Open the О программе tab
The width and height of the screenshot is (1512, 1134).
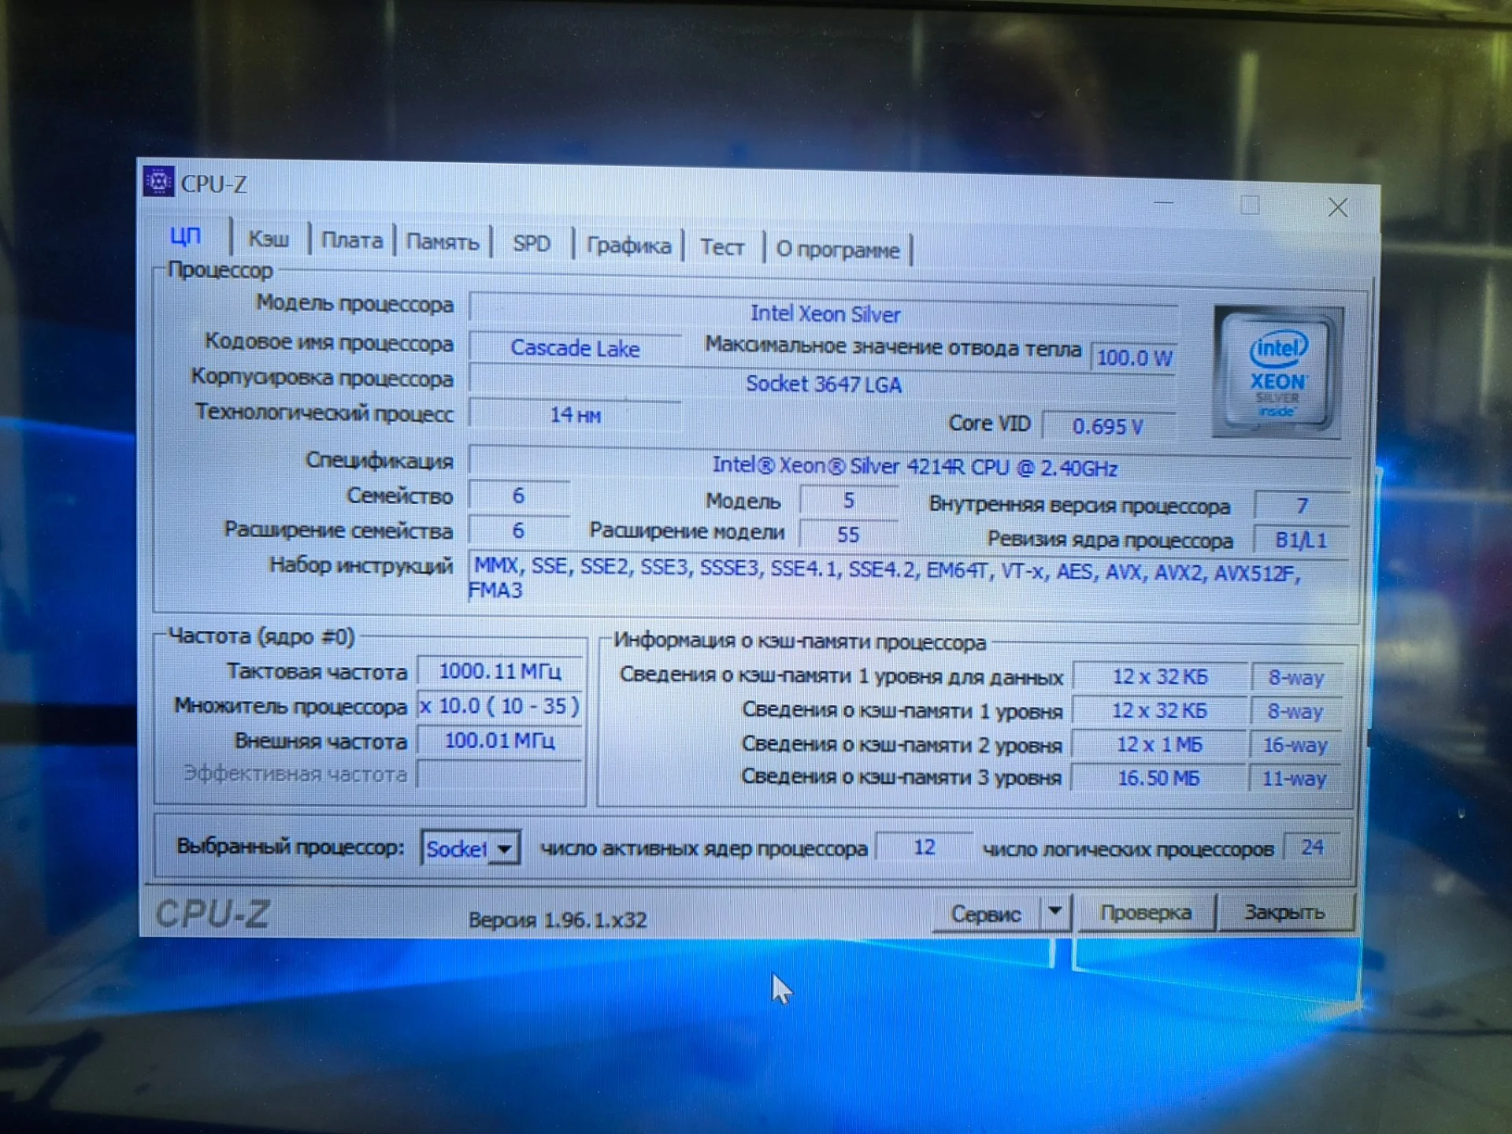837,250
